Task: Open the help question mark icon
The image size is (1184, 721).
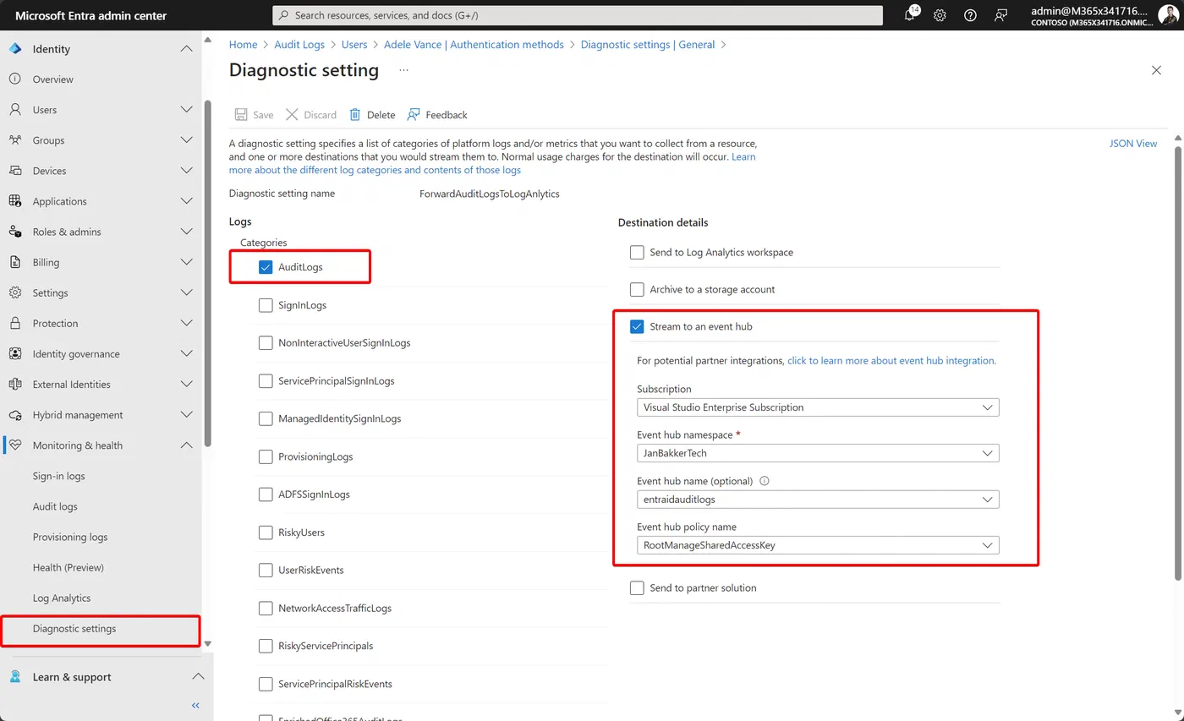Action: tap(970, 15)
